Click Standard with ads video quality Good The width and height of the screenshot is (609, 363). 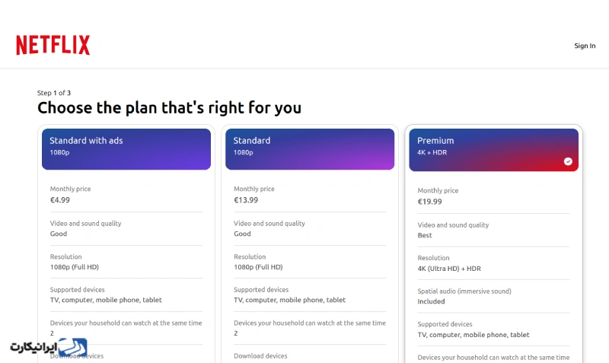click(x=59, y=234)
